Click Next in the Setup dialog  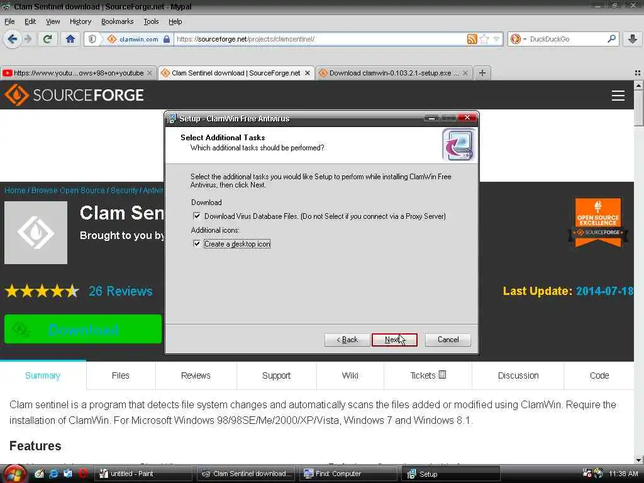(394, 340)
